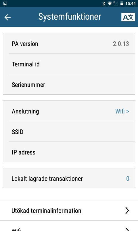
Task: Tap the roaming cellular signal icon
Action: point(116,3)
